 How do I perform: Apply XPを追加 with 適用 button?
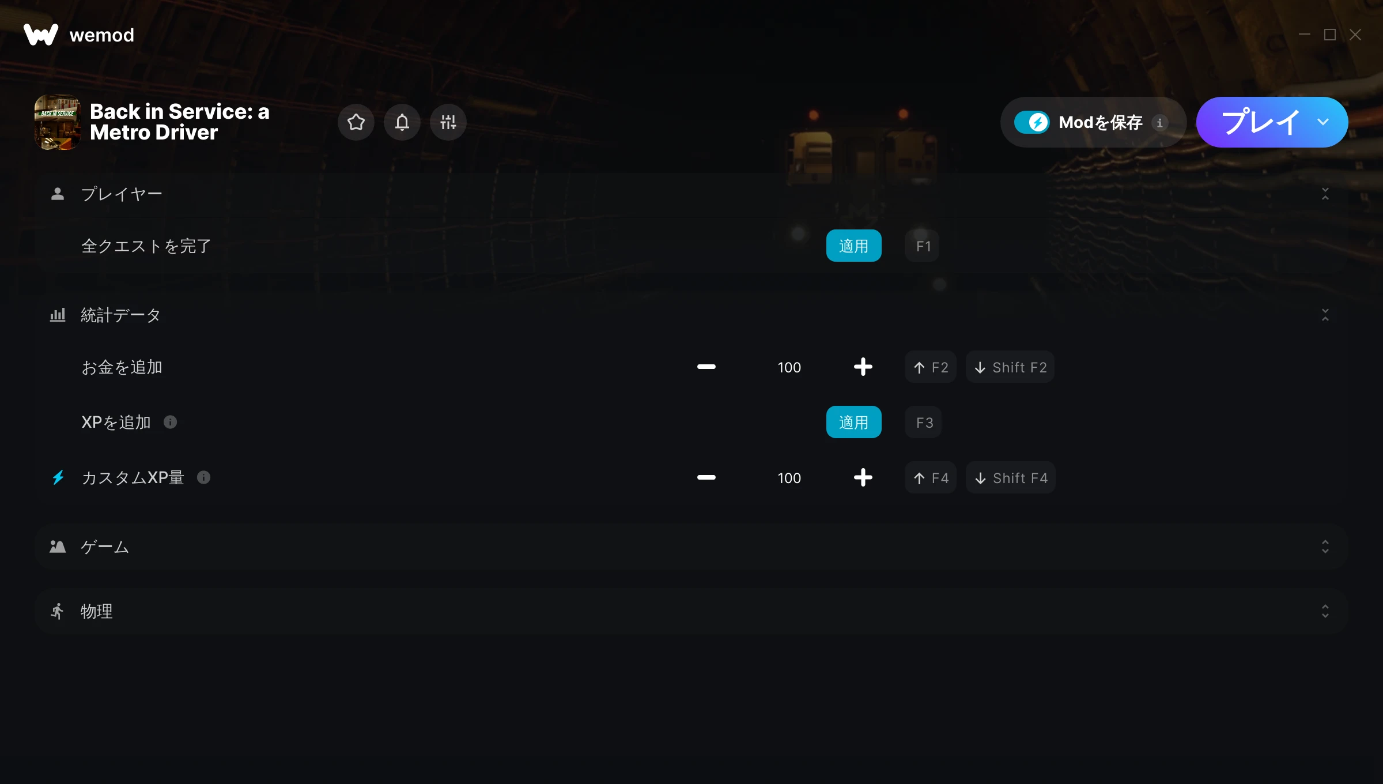[x=853, y=422]
